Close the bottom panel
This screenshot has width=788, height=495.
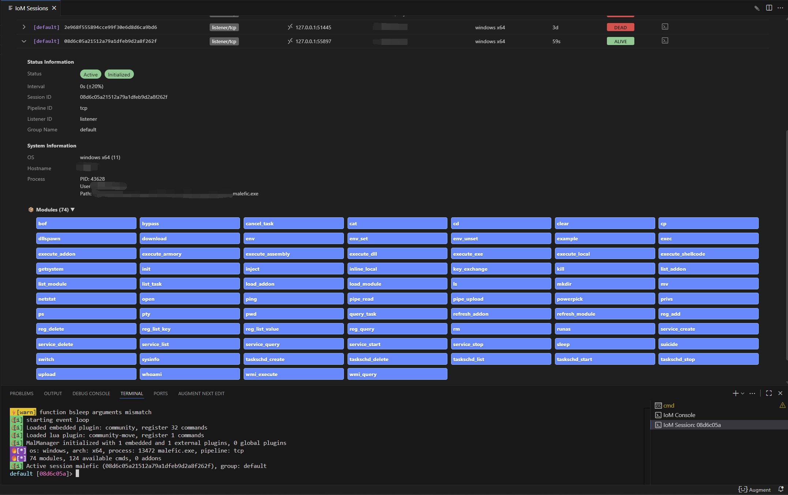tap(780, 393)
